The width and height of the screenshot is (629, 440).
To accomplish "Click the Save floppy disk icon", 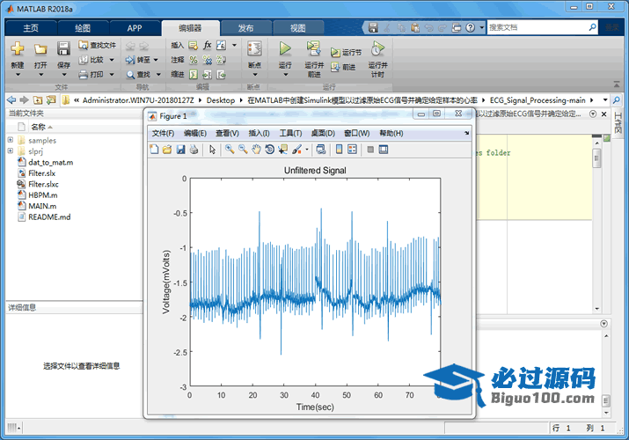I will pyautogui.click(x=63, y=48).
